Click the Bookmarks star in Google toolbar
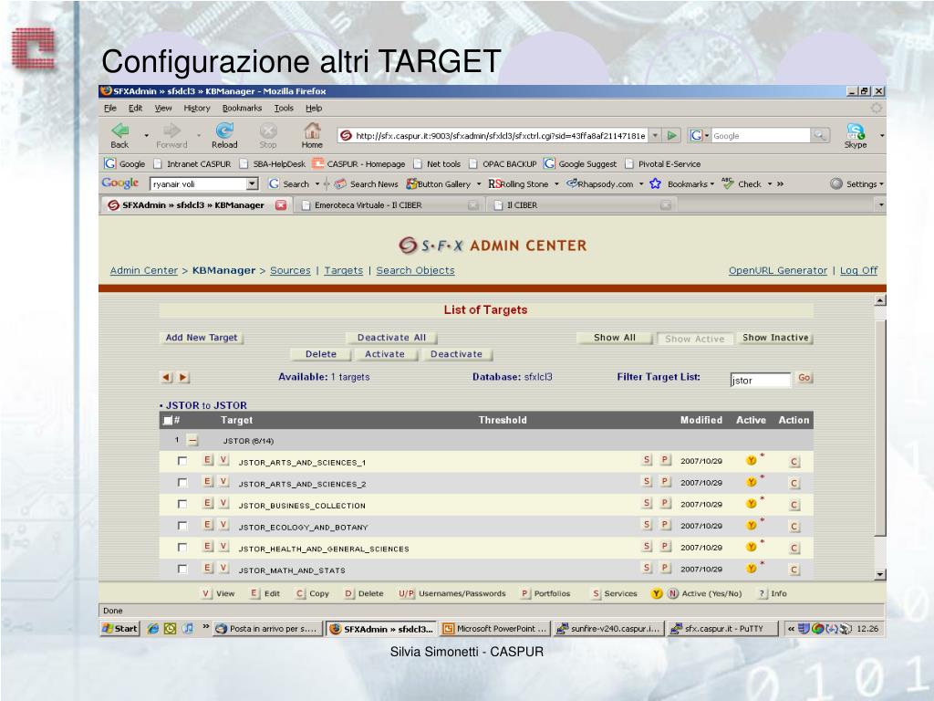 [x=655, y=183]
